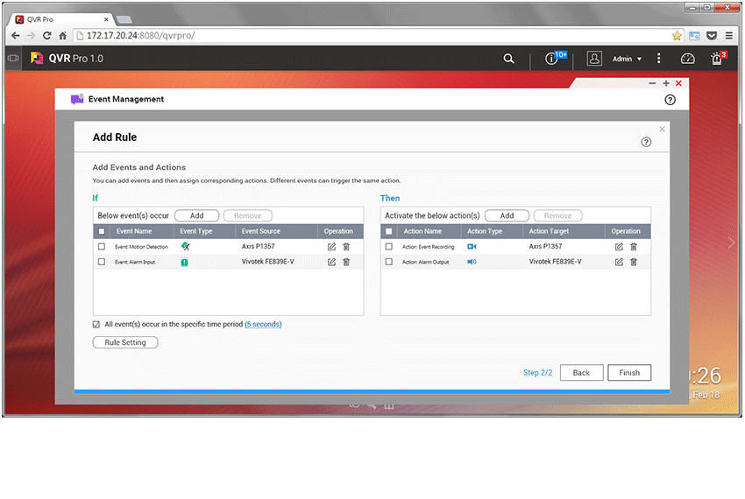Delete the Alarm Output action row

(x=634, y=262)
